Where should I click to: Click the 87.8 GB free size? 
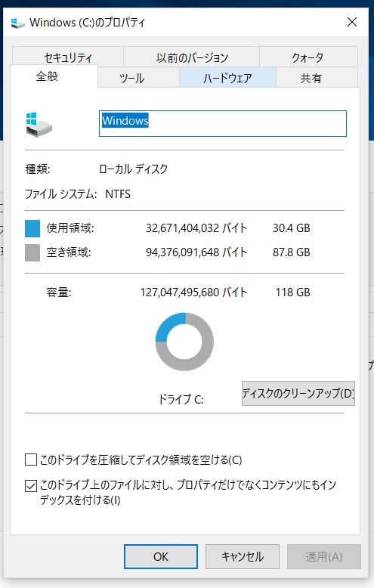[291, 252]
